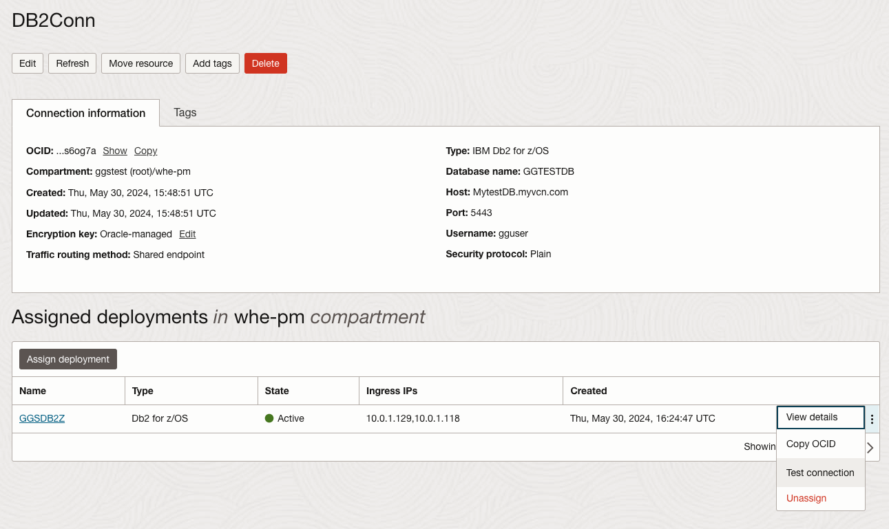Click the Add tags button
The width and height of the screenshot is (889, 529).
pos(212,63)
